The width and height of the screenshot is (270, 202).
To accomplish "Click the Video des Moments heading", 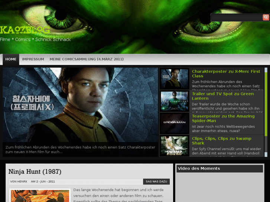I will (199, 169).
